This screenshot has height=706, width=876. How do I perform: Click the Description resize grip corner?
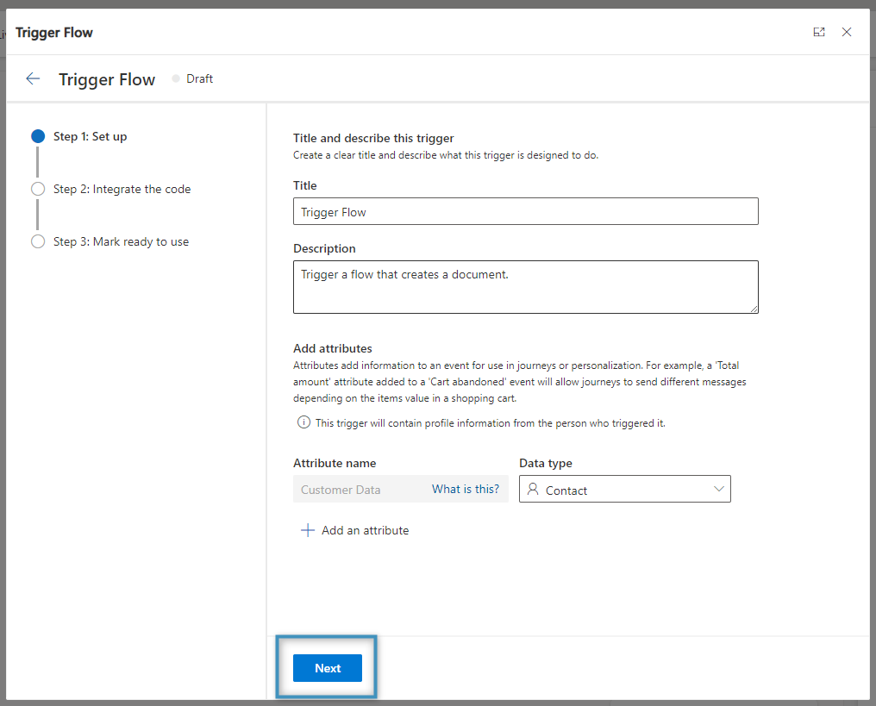tap(754, 309)
